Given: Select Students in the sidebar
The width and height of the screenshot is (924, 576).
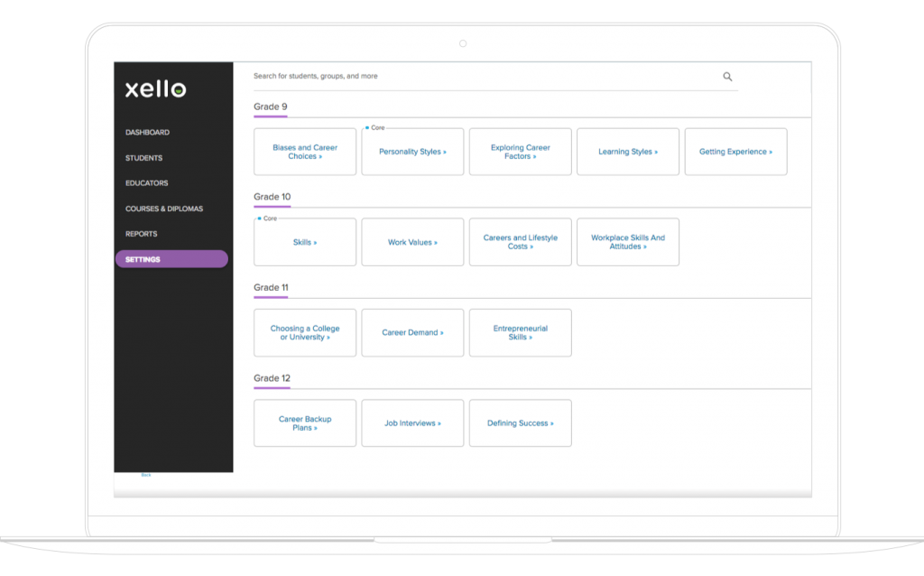Looking at the screenshot, I should click(x=142, y=157).
